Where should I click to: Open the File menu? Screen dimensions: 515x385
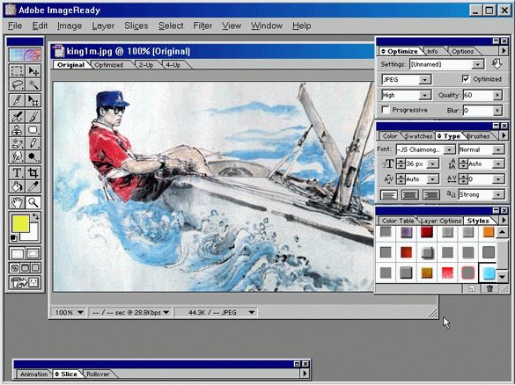coord(15,25)
